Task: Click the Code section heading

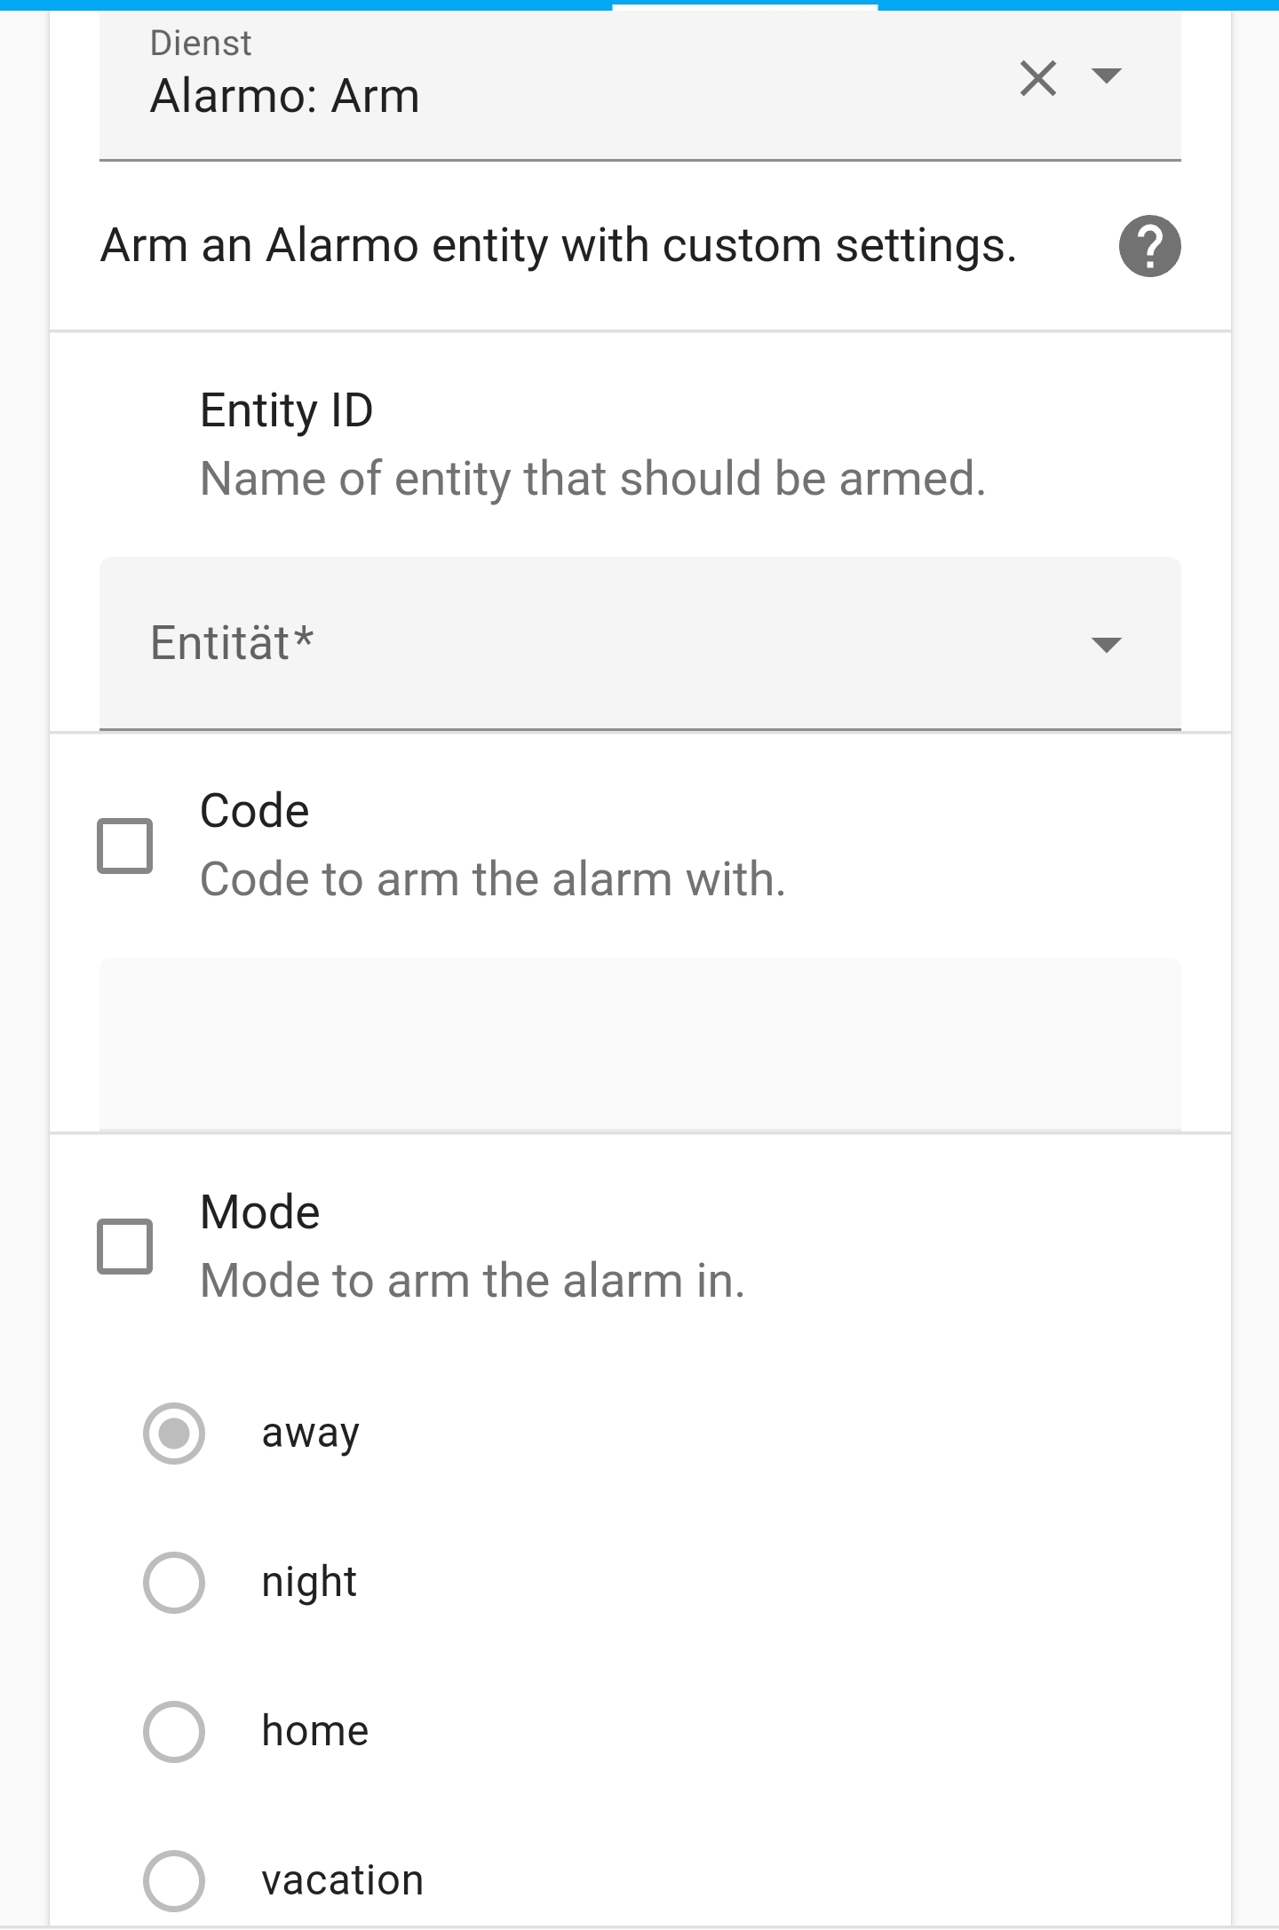Action: (255, 810)
